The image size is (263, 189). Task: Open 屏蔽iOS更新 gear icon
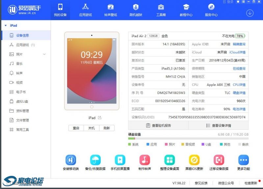(x=194, y=160)
